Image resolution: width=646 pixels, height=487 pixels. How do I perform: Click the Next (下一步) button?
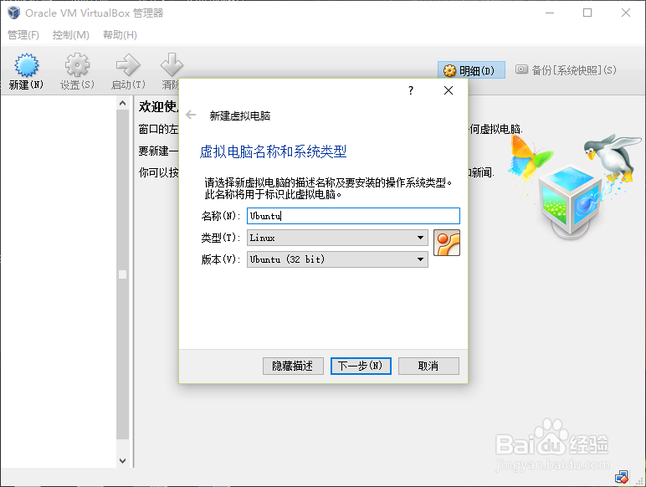pos(361,366)
